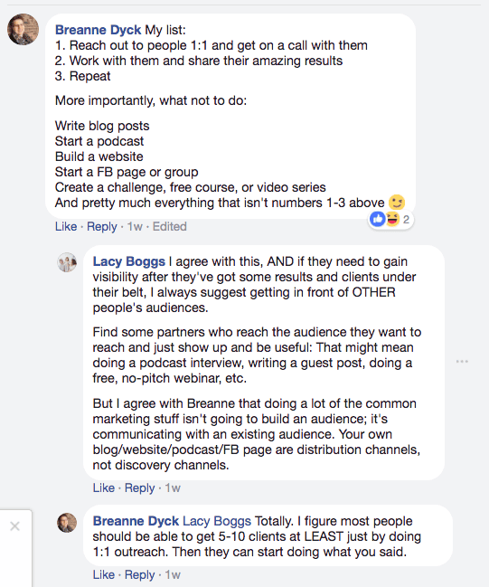Open the three-dot options on Lacy's comment

[x=462, y=361]
